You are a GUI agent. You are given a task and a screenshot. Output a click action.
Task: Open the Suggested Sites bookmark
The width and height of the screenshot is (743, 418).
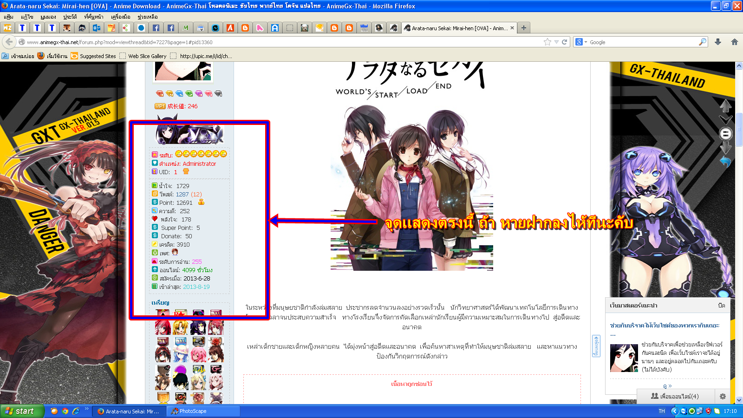pyautogui.click(x=93, y=56)
